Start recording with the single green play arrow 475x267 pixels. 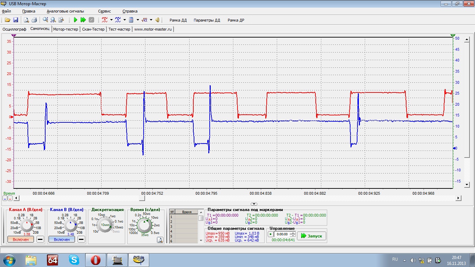(x=75, y=20)
